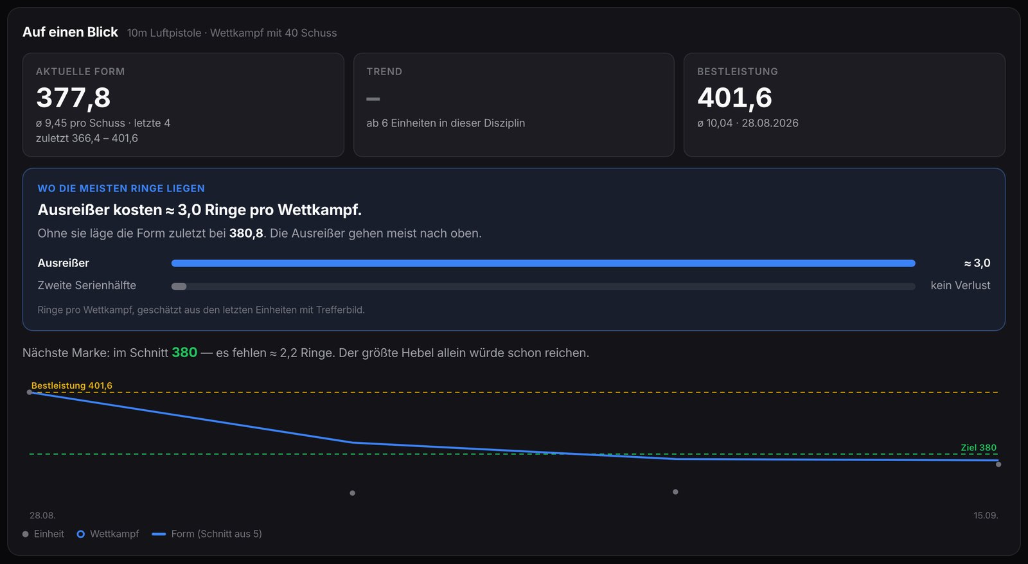Click the 'Ringe pro Wettkampf, geschätzt…' footnote

201,310
